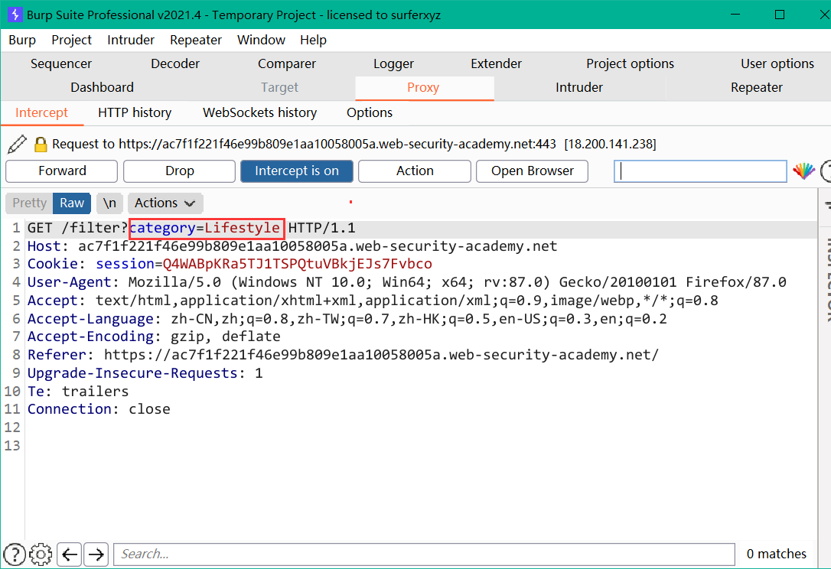This screenshot has width=831, height=569.
Task: Switch to Pretty view
Action: point(30,203)
